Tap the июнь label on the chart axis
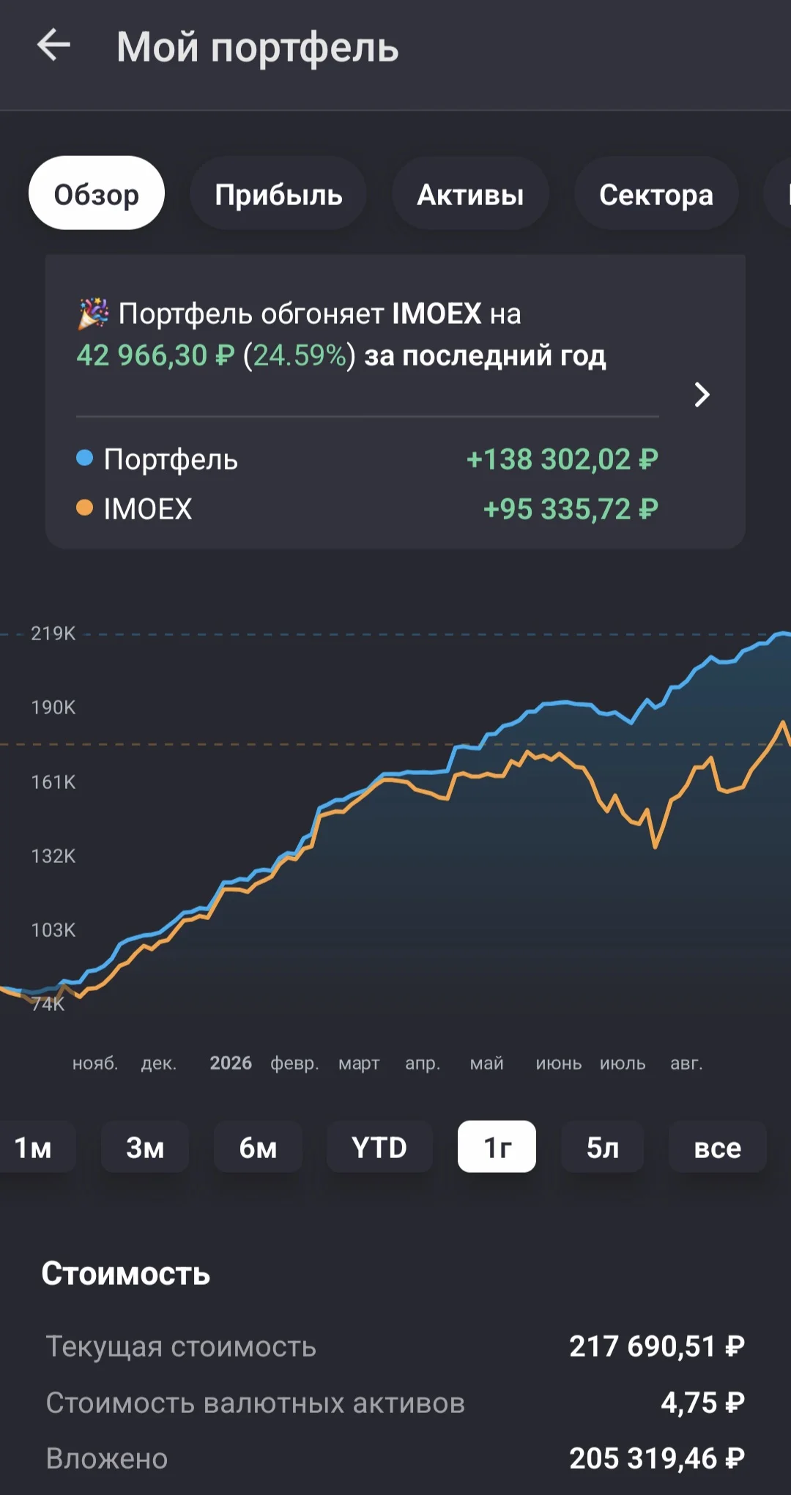The width and height of the screenshot is (791, 1495). [558, 1064]
